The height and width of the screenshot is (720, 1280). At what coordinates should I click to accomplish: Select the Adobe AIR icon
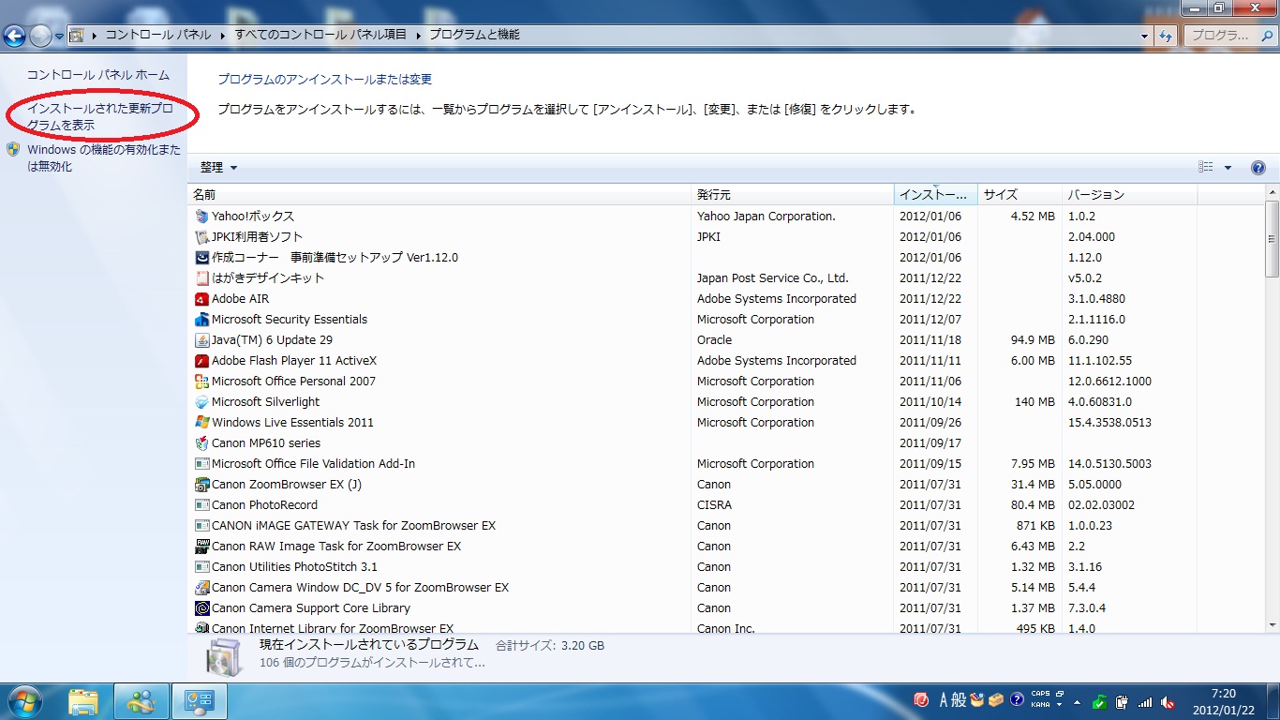click(x=201, y=299)
